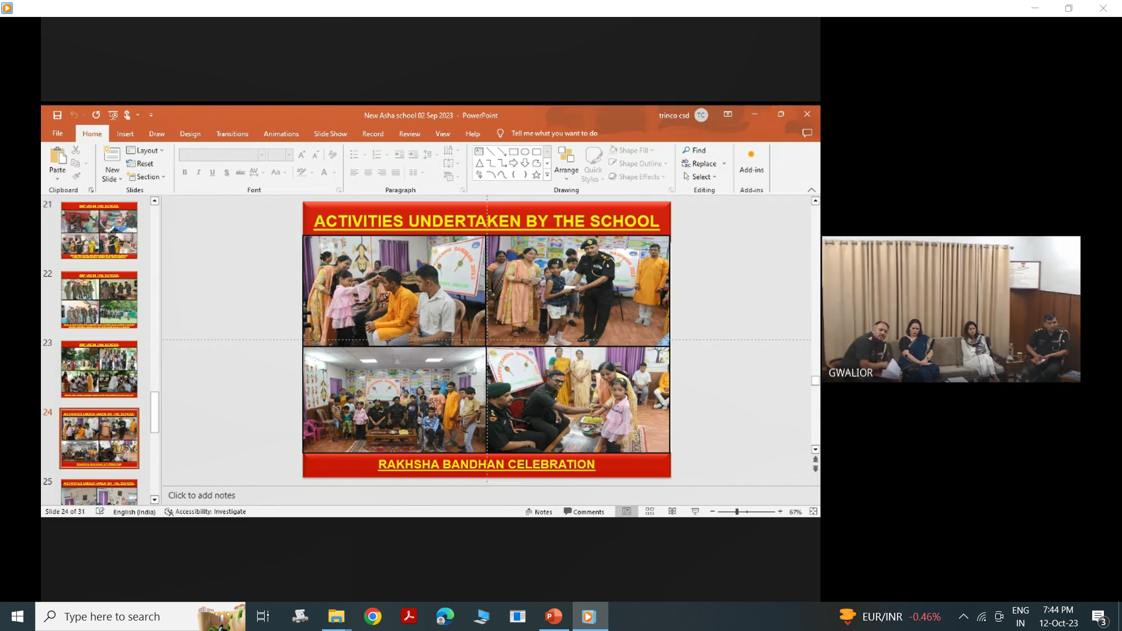Switch to the Slide Show tab
Viewport: 1122px width, 631px height.
pyautogui.click(x=330, y=134)
